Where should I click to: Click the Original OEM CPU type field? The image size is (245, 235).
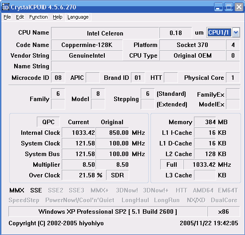(193, 55)
